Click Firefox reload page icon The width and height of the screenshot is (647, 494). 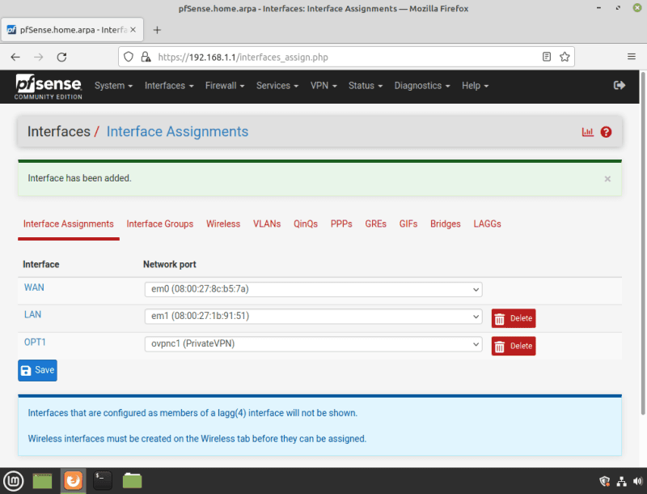[x=61, y=57]
